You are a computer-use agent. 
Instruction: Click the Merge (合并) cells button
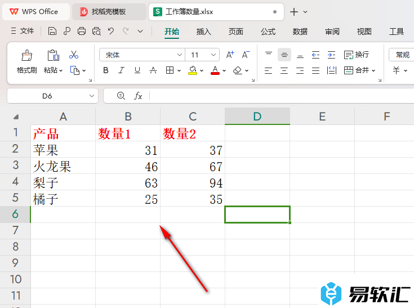click(357, 70)
